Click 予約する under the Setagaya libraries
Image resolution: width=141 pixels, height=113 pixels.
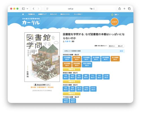pyautogui.click(x=72, y=69)
